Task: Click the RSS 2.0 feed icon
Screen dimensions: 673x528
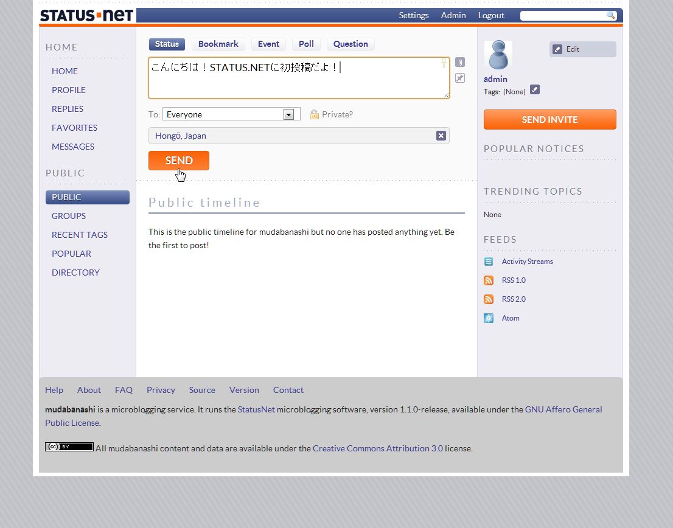Action: pos(489,299)
